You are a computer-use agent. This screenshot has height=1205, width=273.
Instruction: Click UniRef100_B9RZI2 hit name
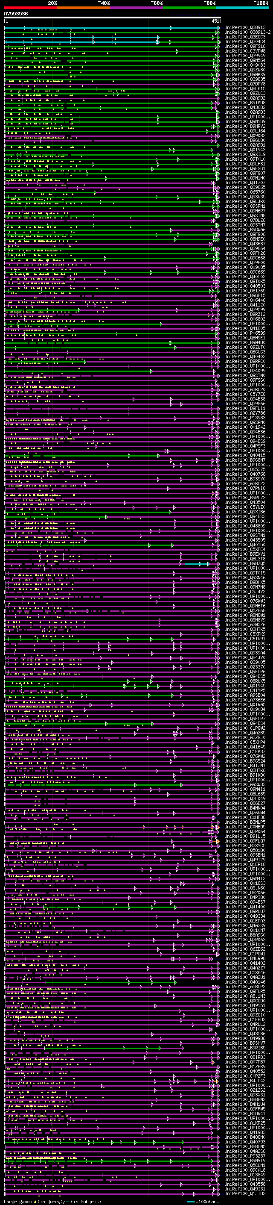point(245,314)
